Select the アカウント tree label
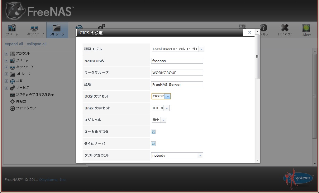Viewport: 319px width, 193px height. pyautogui.click(x=23, y=53)
